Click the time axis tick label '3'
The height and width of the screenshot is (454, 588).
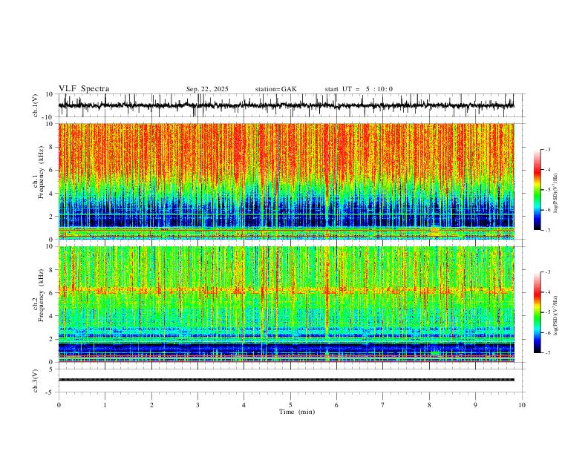[x=197, y=405]
